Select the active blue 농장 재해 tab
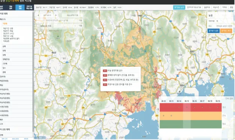 tap(20, 7)
